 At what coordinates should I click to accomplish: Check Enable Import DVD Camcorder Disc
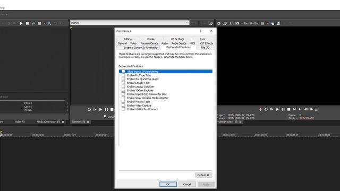coord(123,94)
